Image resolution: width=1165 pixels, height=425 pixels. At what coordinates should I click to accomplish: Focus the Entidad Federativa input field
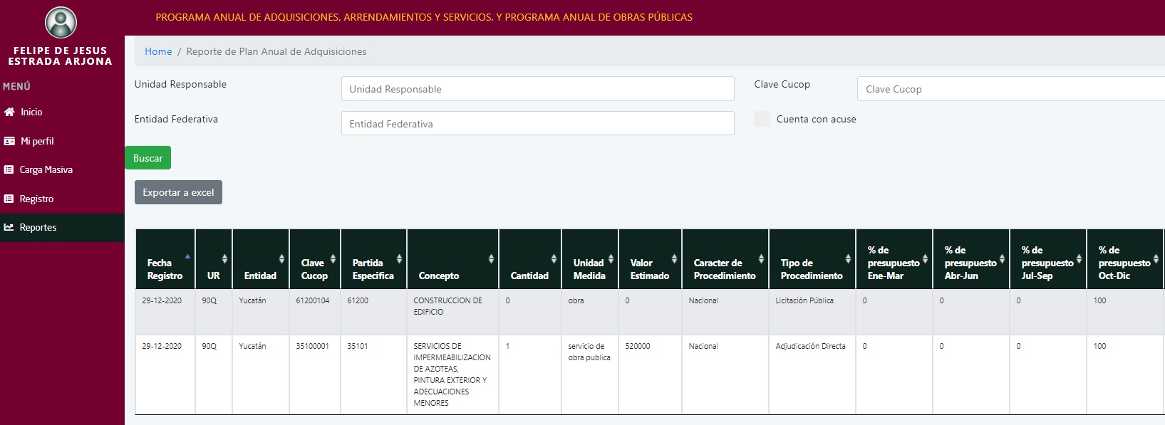coord(537,123)
